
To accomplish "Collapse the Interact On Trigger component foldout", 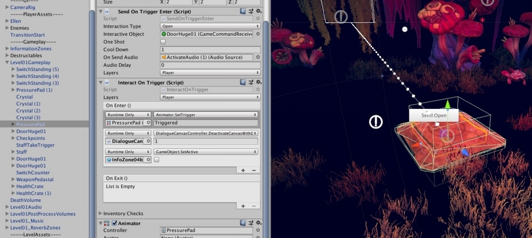I will [100, 82].
